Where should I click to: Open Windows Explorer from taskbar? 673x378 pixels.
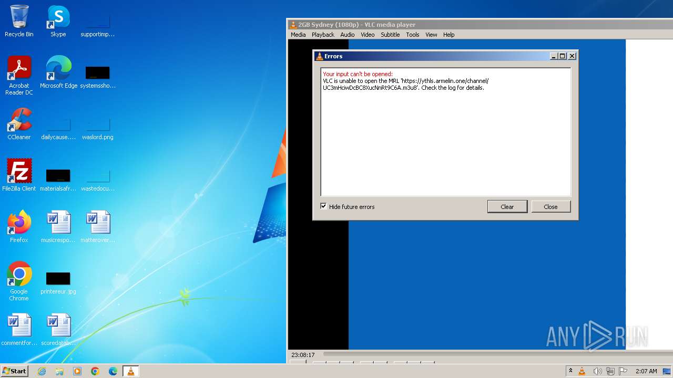click(x=59, y=371)
